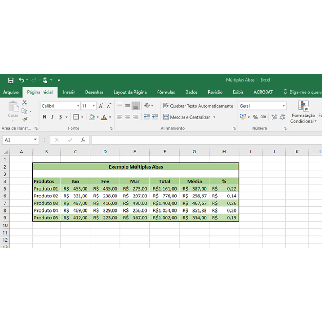
Task: Select the Italic formatting icon
Action: pos(52,117)
